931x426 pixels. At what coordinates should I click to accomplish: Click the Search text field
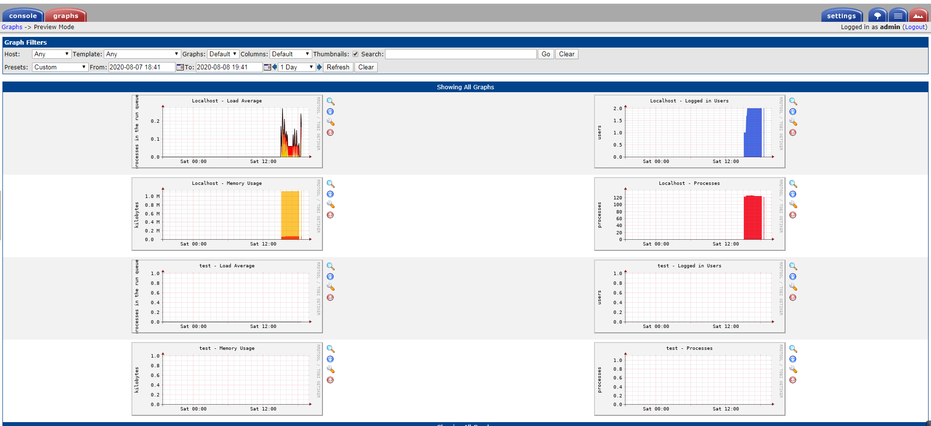click(461, 54)
